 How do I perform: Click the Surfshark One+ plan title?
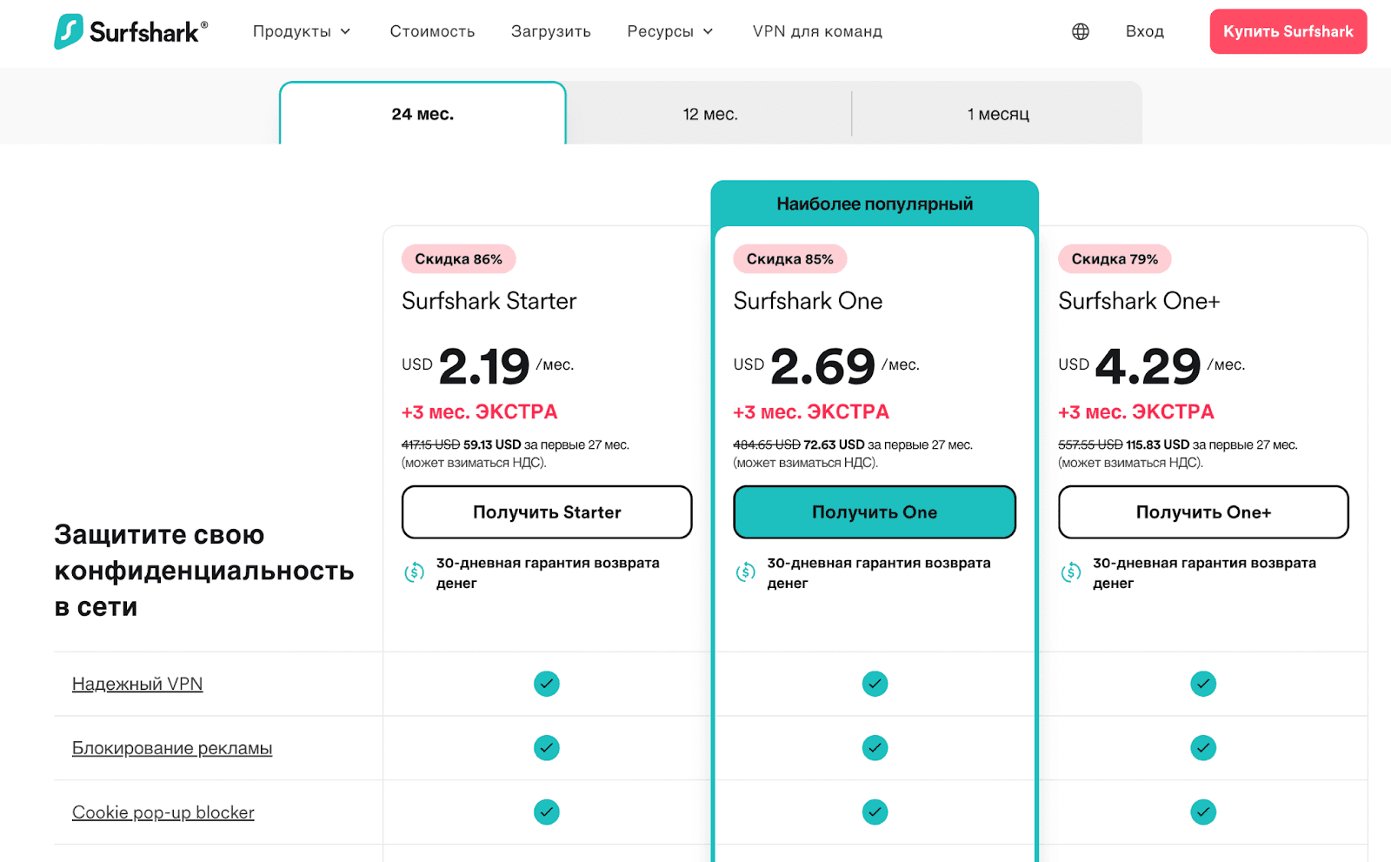(1139, 301)
